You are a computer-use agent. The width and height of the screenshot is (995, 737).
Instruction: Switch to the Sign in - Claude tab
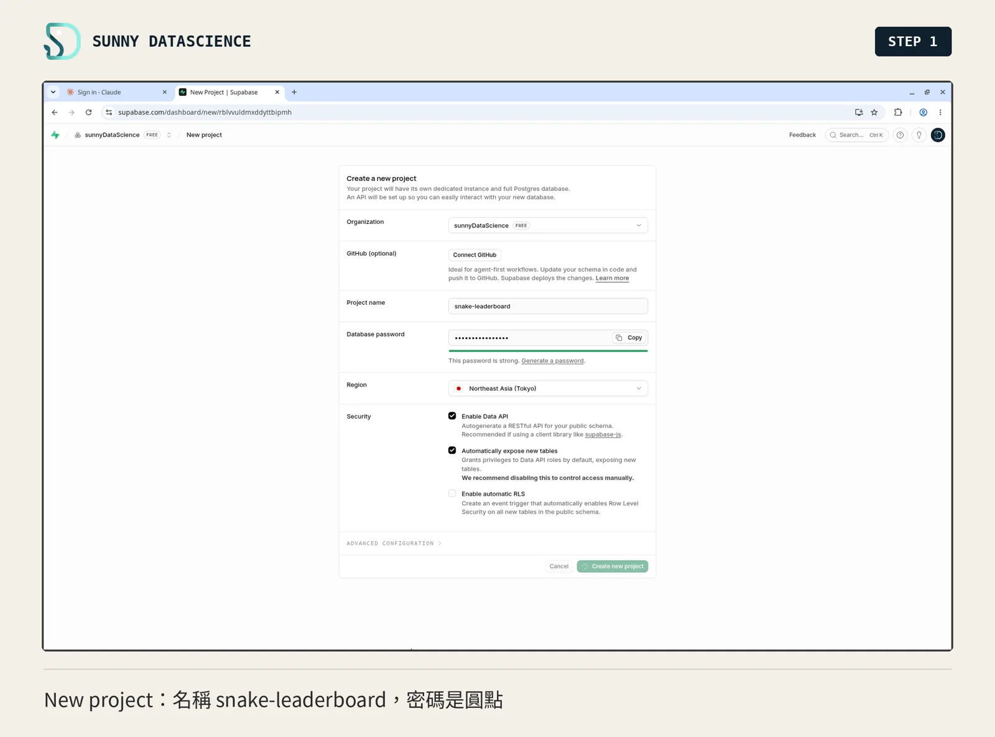tap(117, 92)
